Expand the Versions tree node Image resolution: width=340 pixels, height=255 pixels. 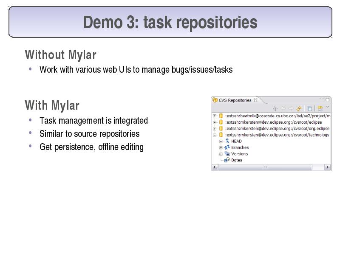click(221, 154)
